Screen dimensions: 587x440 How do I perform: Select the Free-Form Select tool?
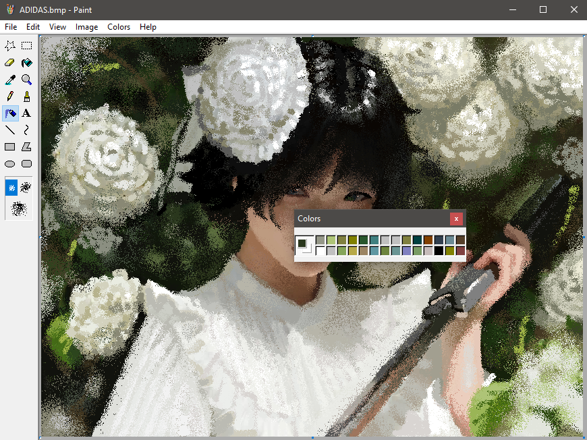click(10, 46)
